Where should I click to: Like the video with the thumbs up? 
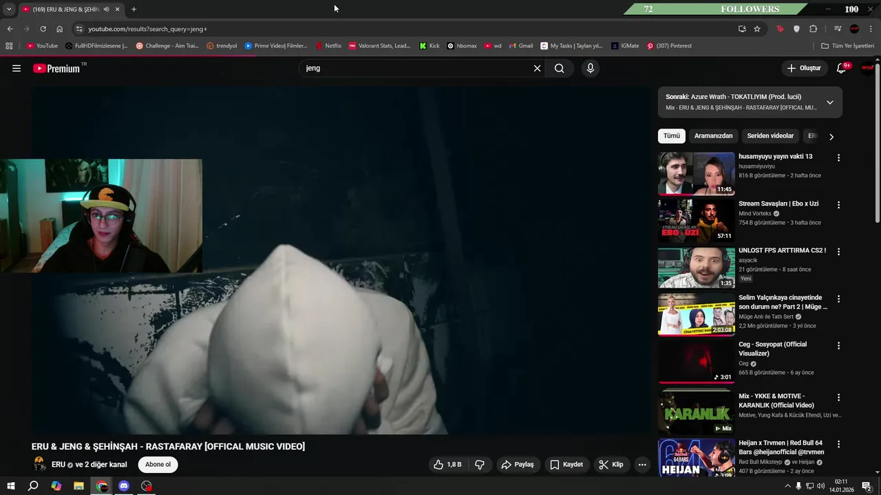tap(447, 465)
